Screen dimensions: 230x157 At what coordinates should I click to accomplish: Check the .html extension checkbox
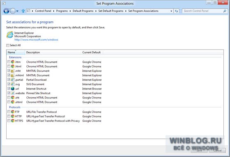[x=9, y=66]
